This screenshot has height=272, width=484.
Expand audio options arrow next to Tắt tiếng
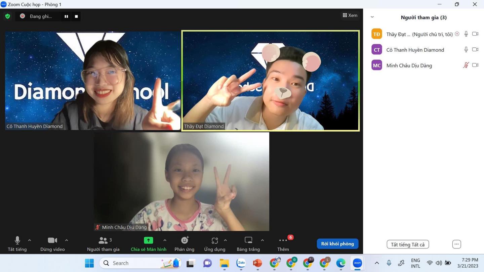pos(30,240)
